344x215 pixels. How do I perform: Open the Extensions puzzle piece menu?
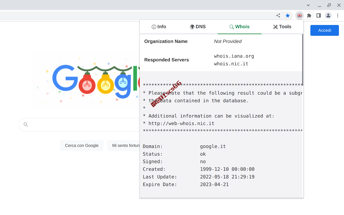click(x=309, y=16)
